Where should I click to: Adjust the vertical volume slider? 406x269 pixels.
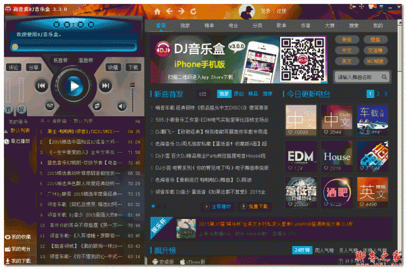(133, 97)
